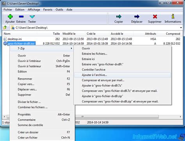The height and width of the screenshot is (141, 185).
Task: Choose Somme de contrôle
Action: [42, 125]
